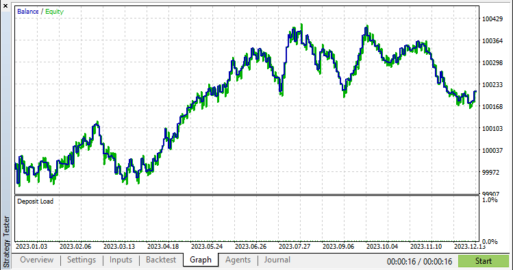Switch to the Backtest tab
Image resolution: width=513 pixels, height=270 pixels.
(x=161, y=260)
